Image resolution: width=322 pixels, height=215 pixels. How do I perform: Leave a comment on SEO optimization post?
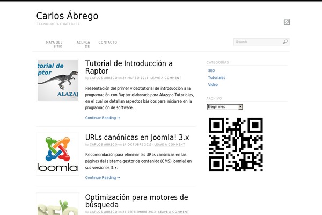click(x=173, y=212)
